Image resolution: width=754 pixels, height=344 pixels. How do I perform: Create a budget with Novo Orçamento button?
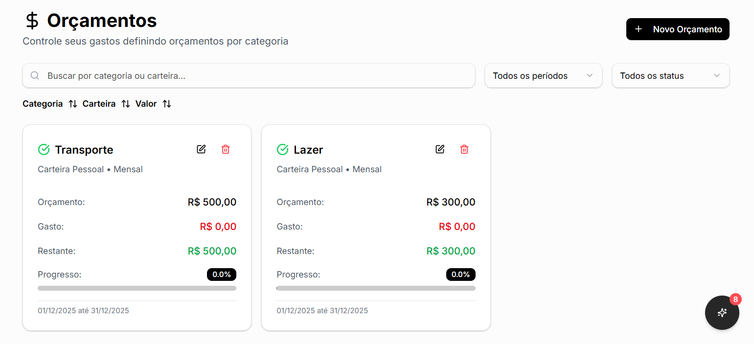point(678,29)
